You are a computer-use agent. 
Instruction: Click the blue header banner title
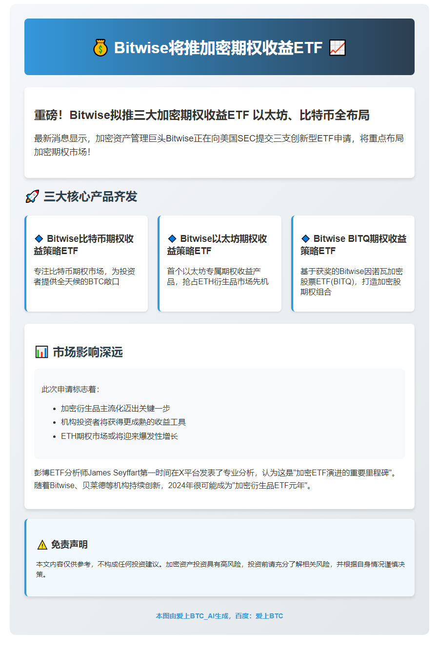click(219, 47)
